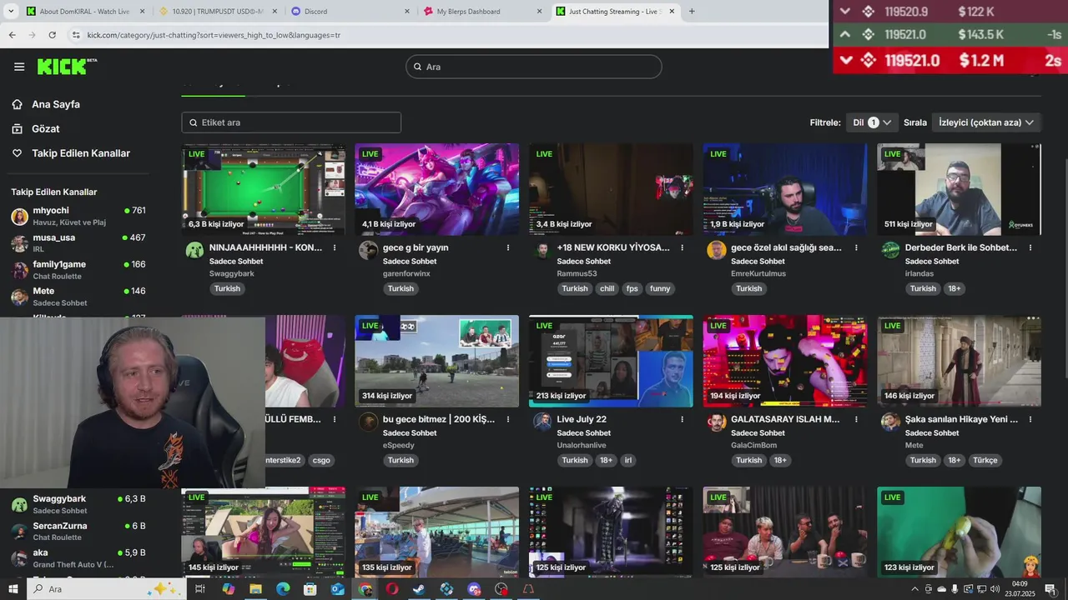Go back in browser history
Image resolution: width=1068 pixels, height=600 pixels.
click(12, 35)
